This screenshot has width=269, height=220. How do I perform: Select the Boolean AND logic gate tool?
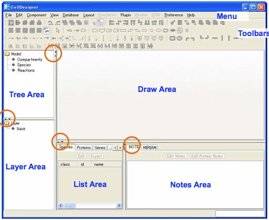pyautogui.click(x=140, y=38)
